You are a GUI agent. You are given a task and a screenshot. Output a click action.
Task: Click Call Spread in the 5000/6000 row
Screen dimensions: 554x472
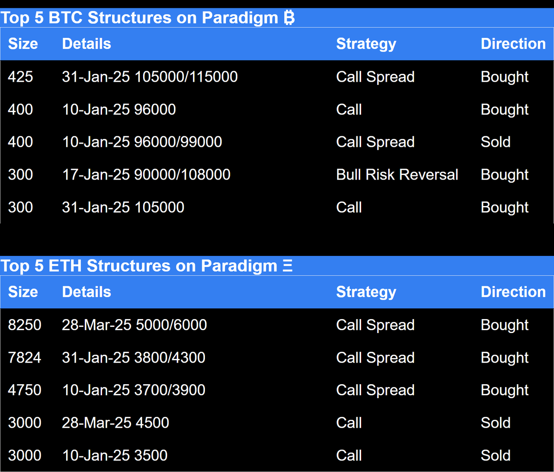375,325
